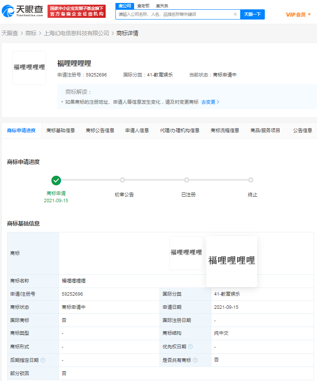Switch to 商标公告信息 tab

point(100,130)
